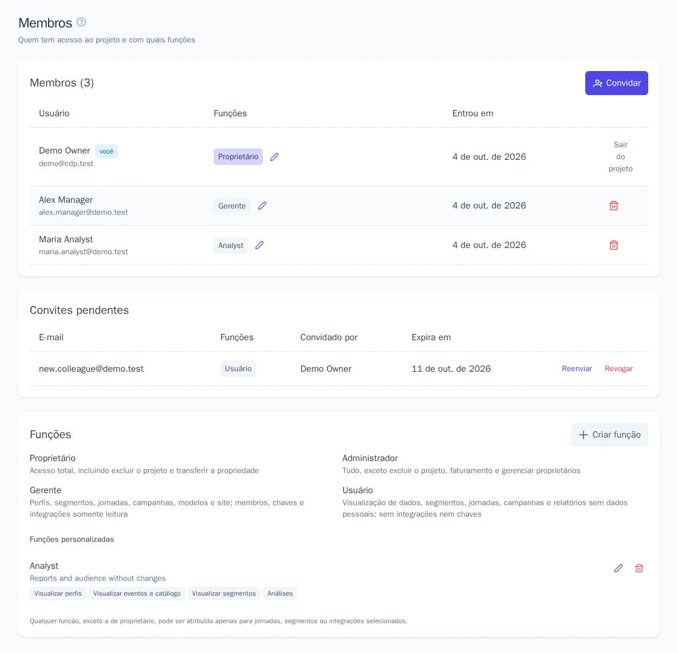Screen dimensions: 678x653
Task: Click the Gerente role badge
Action: point(232,206)
